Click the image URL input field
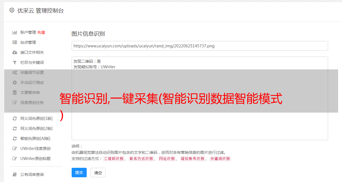This screenshot has width=342, height=182. (x=200, y=46)
